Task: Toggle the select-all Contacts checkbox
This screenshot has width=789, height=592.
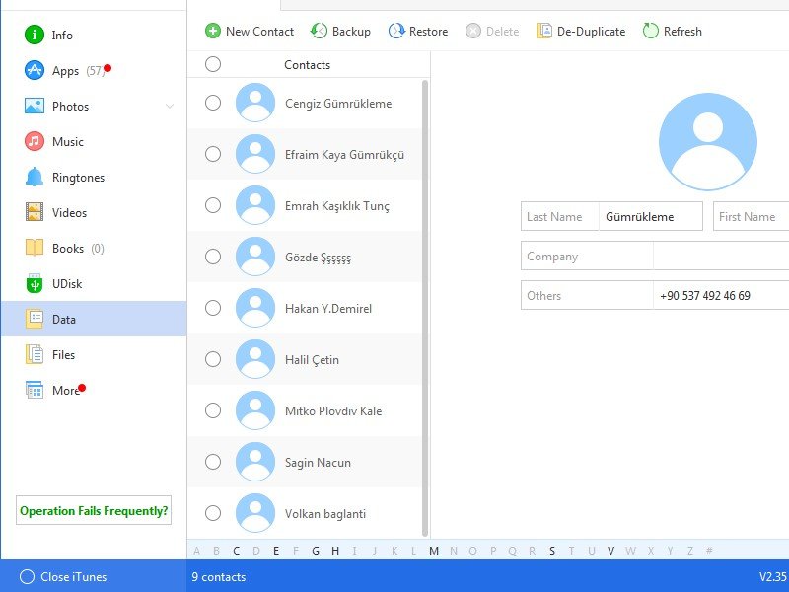Action: point(213,64)
